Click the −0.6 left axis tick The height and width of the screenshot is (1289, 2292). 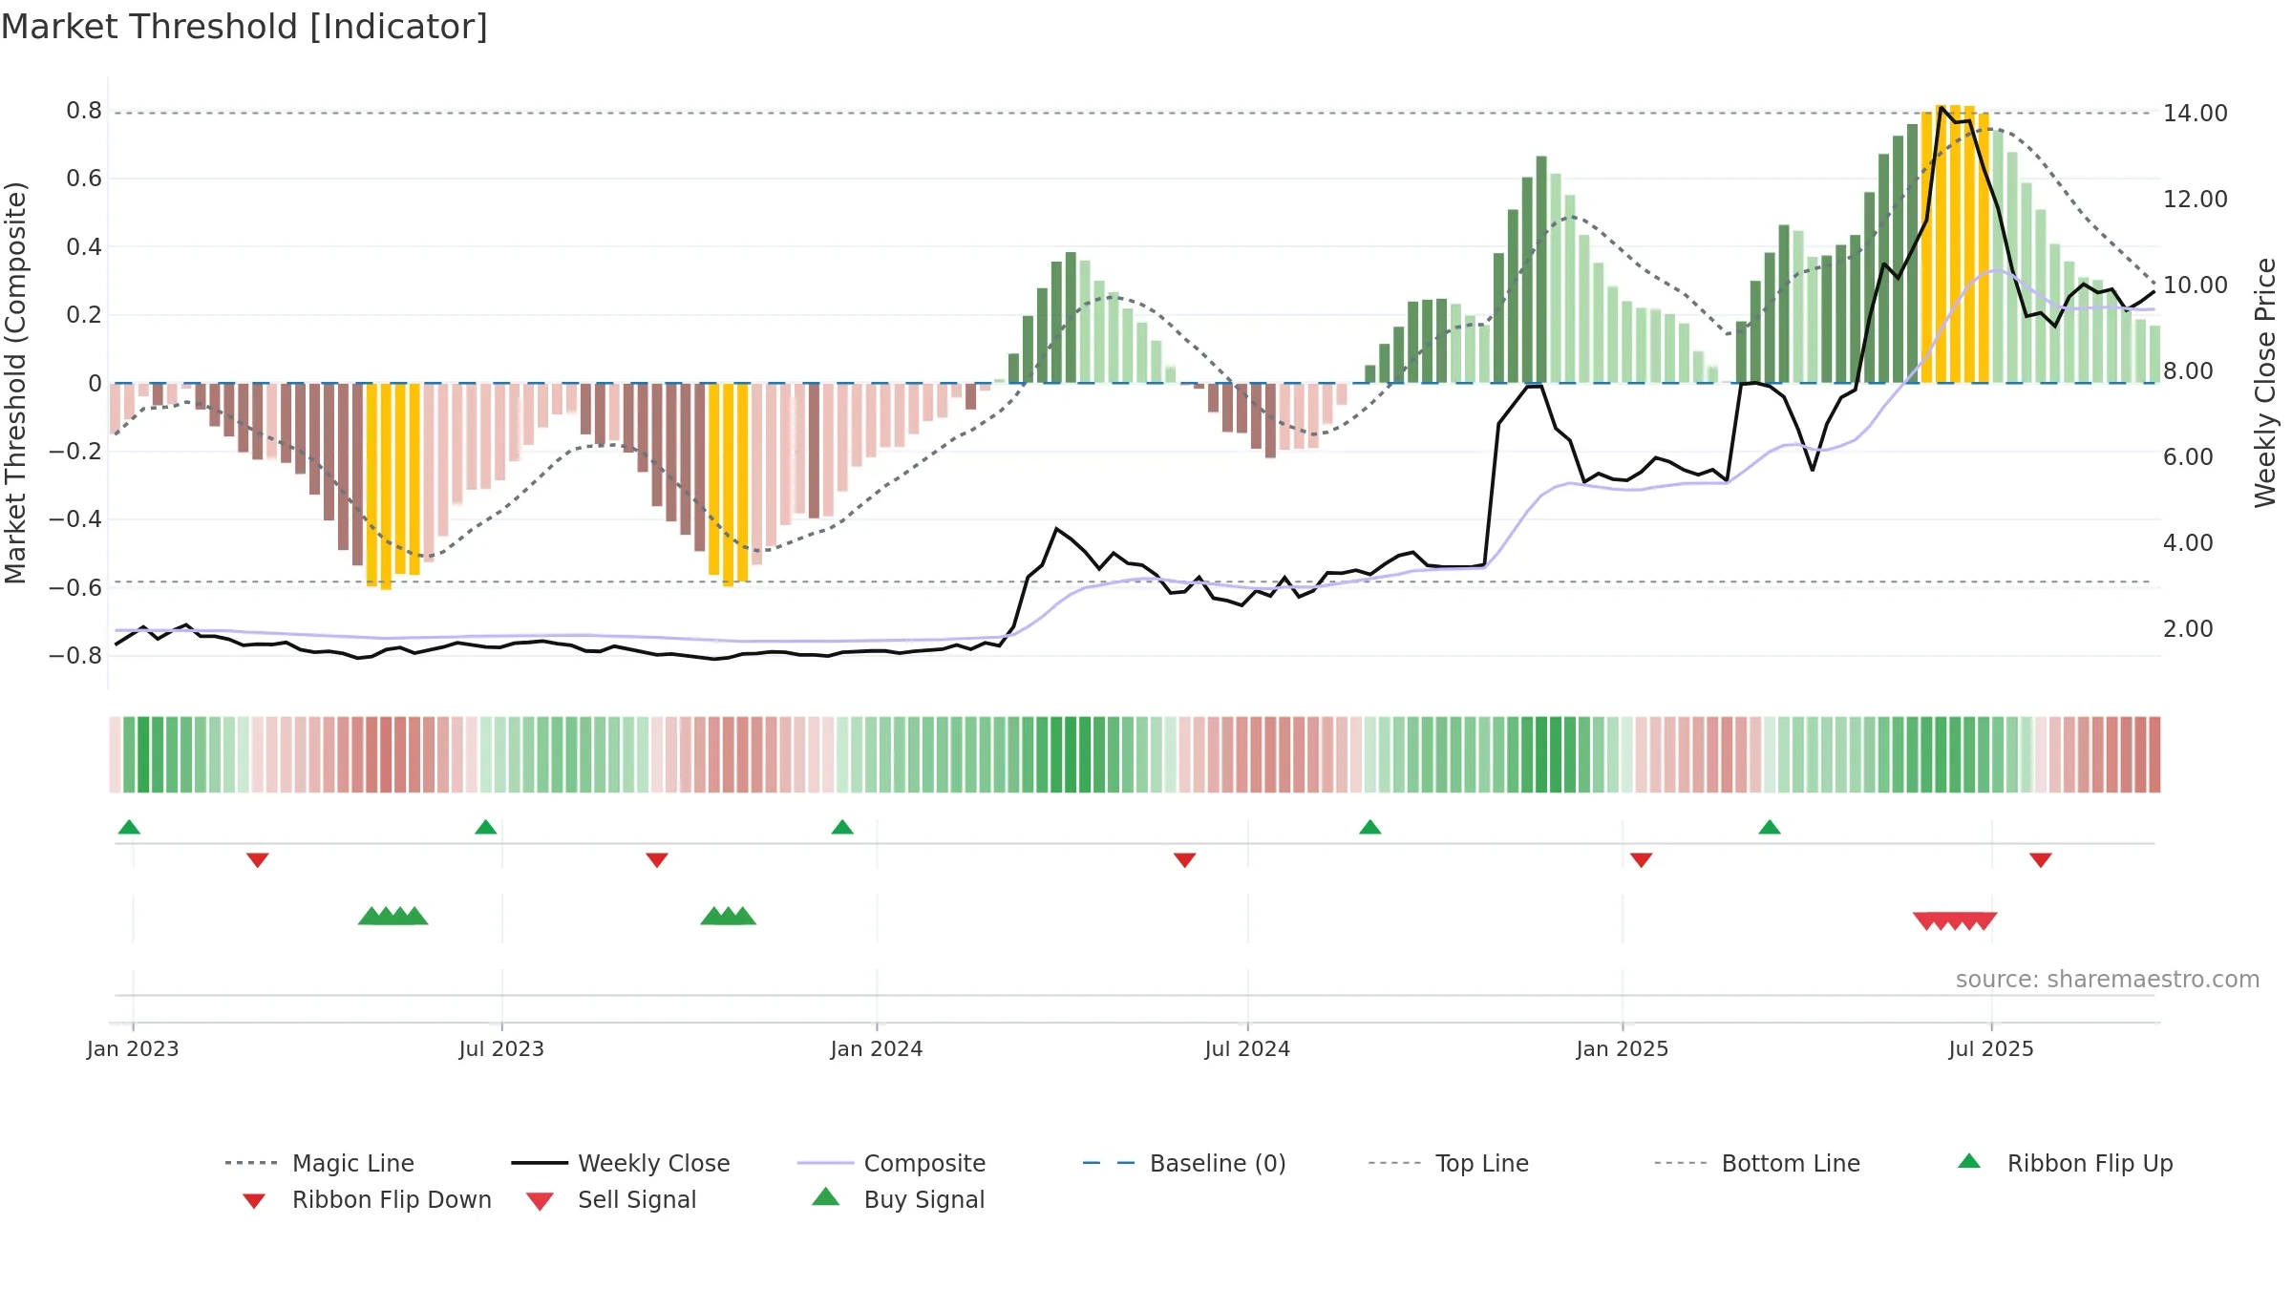[75, 588]
